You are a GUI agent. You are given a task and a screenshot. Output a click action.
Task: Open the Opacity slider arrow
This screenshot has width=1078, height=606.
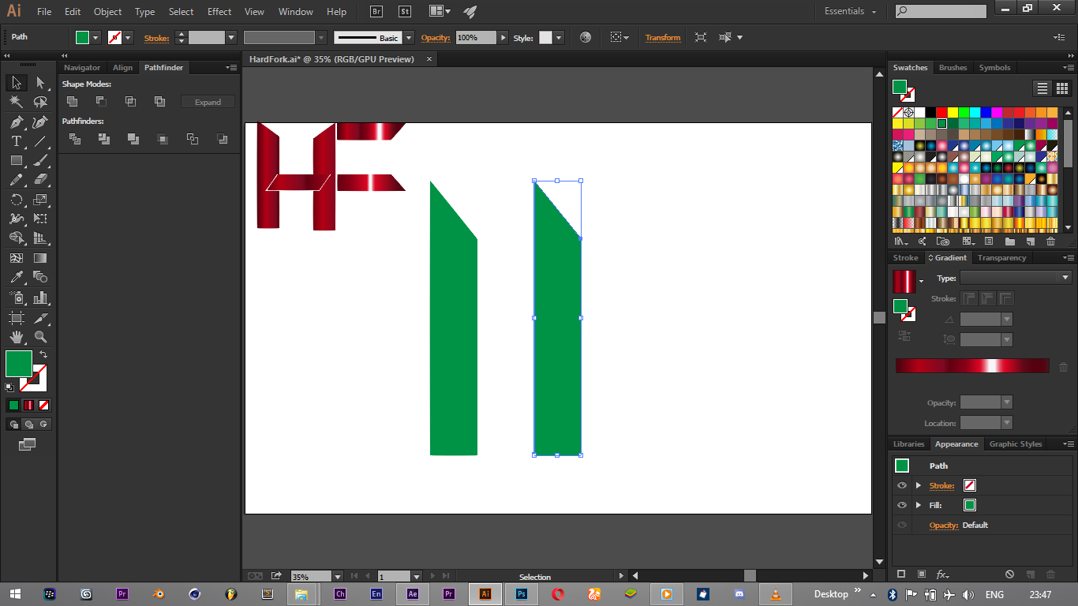coord(503,38)
